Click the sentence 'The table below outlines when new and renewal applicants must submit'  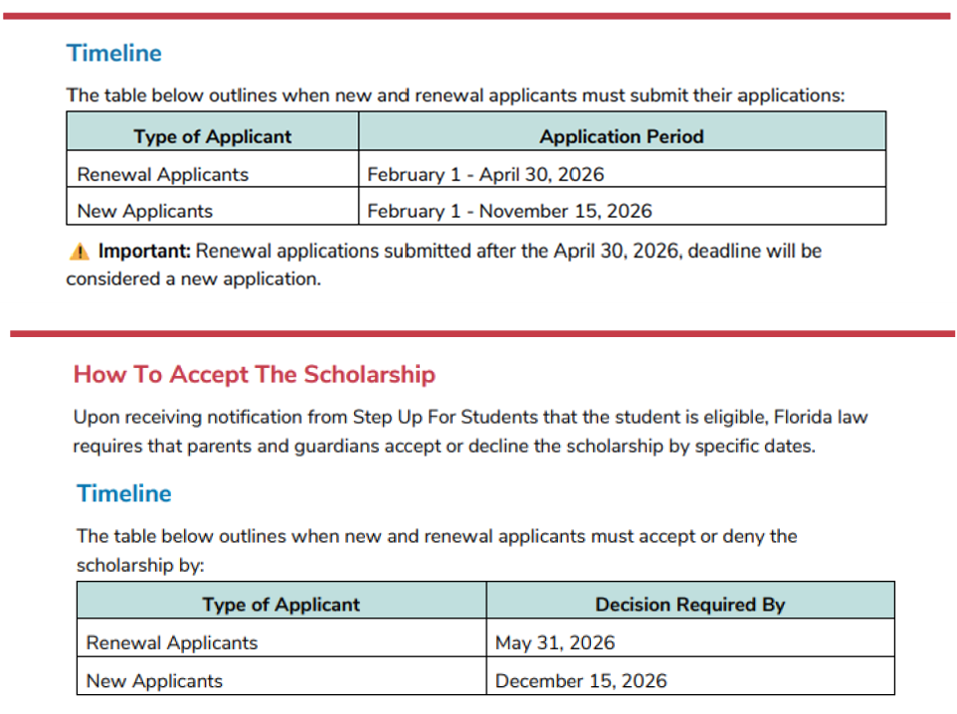click(x=455, y=95)
